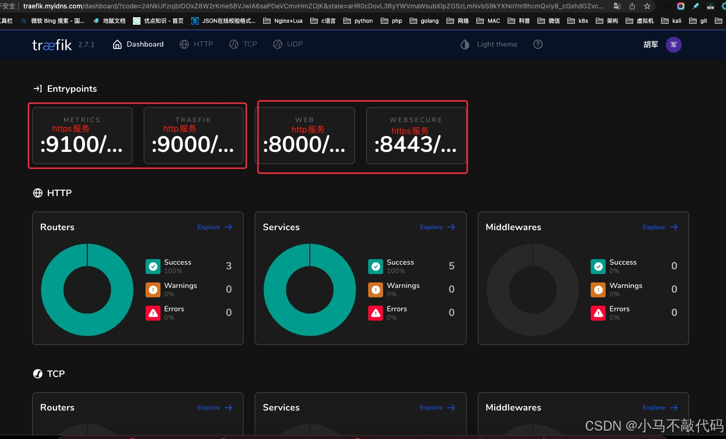Click HTTP Services Errors icon

tap(376, 313)
